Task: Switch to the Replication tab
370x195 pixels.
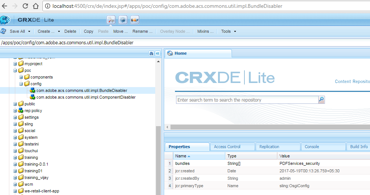Action: [x=278, y=147]
